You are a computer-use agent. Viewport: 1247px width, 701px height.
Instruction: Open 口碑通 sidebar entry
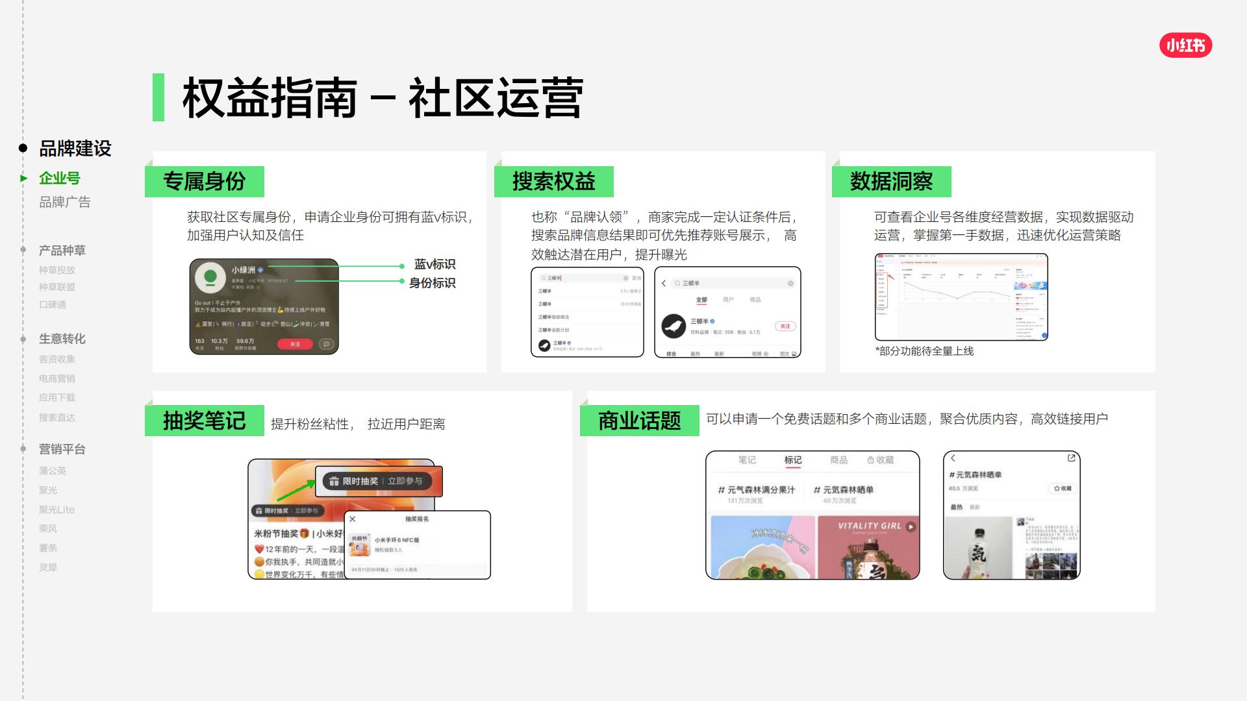click(53, 304)
